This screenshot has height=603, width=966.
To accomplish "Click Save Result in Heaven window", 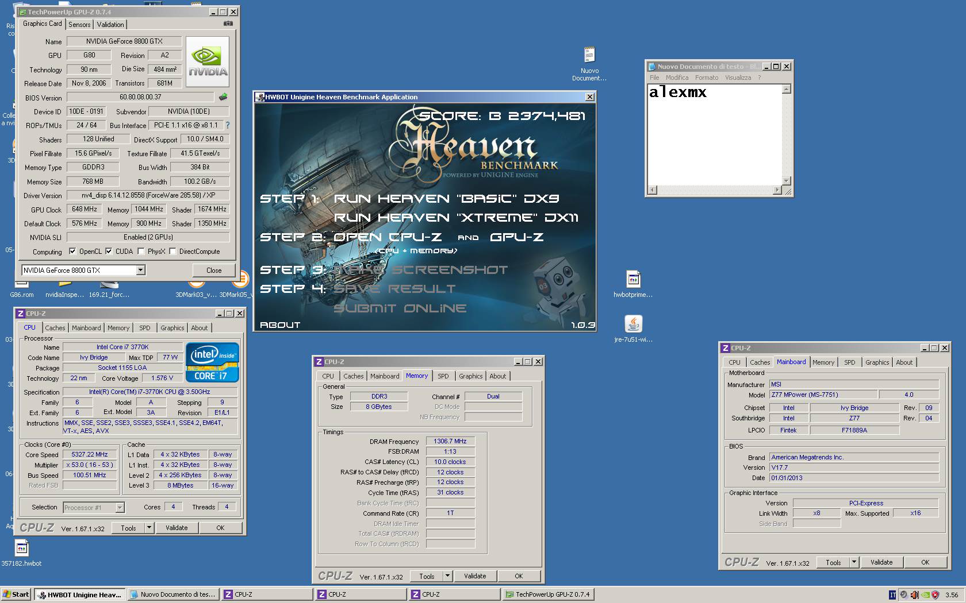I will pyautogui.click(x=394, y=289).
